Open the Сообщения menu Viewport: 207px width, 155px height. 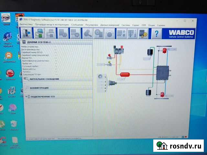77,25
